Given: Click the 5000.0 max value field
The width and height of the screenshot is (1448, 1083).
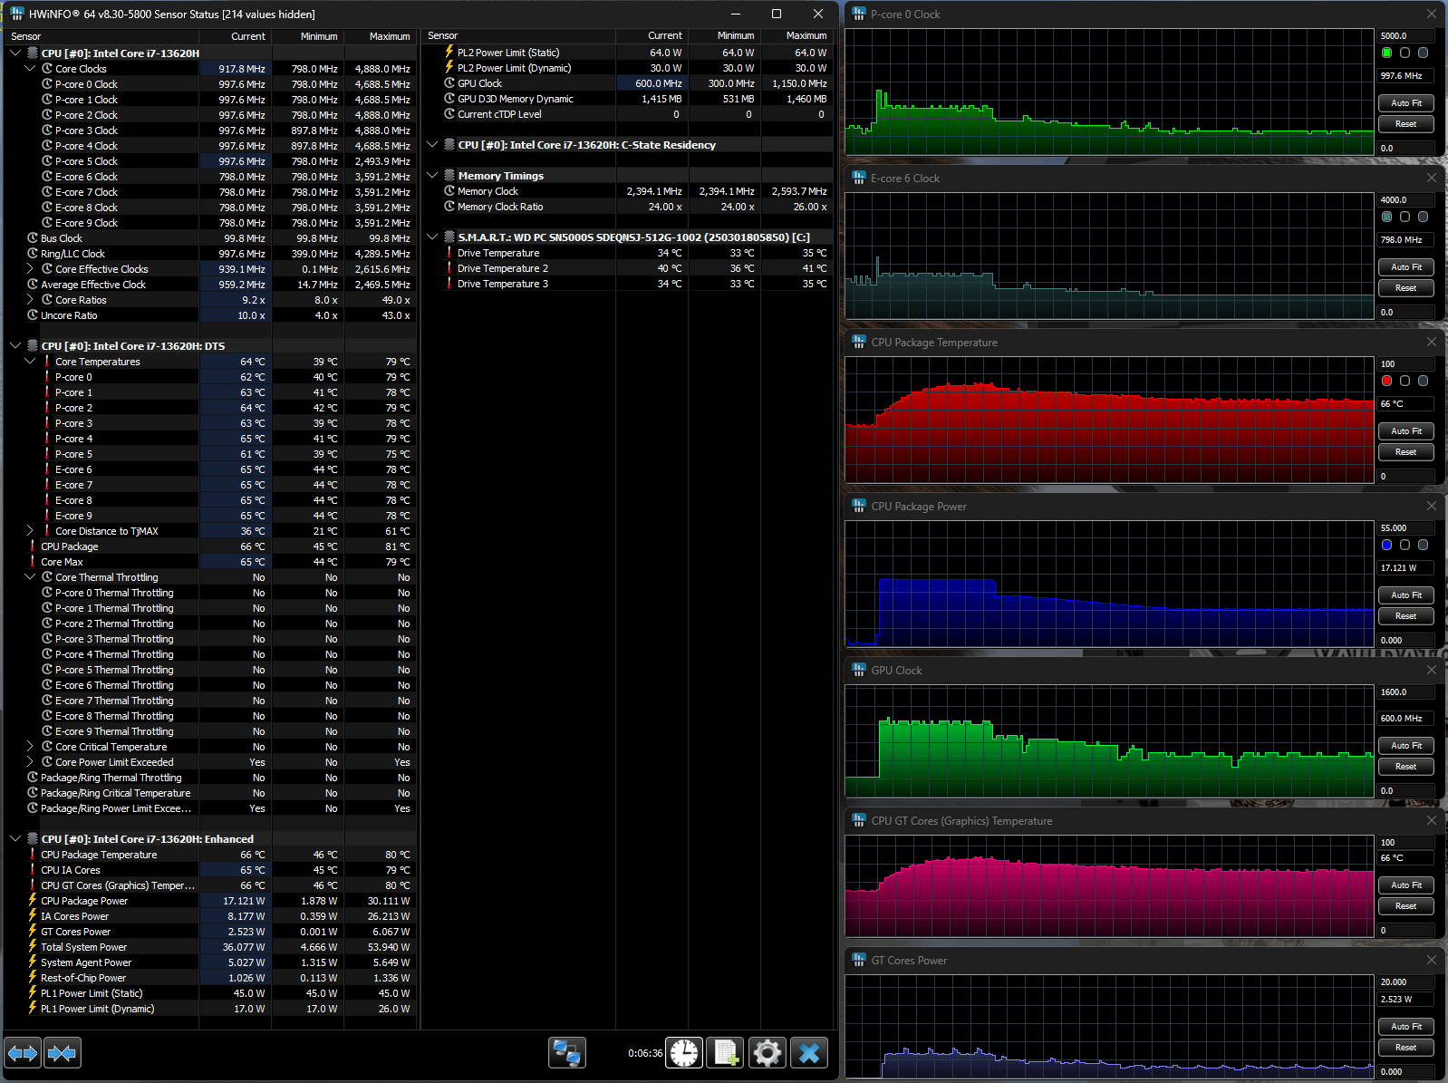Looking at the screenshot, I should (x=1405, y=36).
